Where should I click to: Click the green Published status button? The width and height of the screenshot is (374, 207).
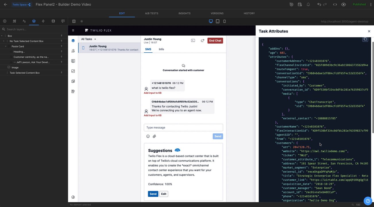click(359, 5)
